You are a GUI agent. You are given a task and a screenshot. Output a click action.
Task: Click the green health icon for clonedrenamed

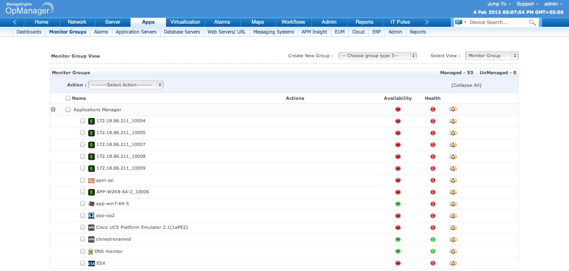pos(433,239)
